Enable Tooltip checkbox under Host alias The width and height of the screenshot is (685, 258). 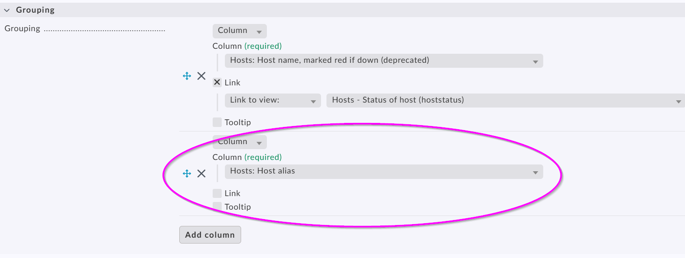coord(217,207)
